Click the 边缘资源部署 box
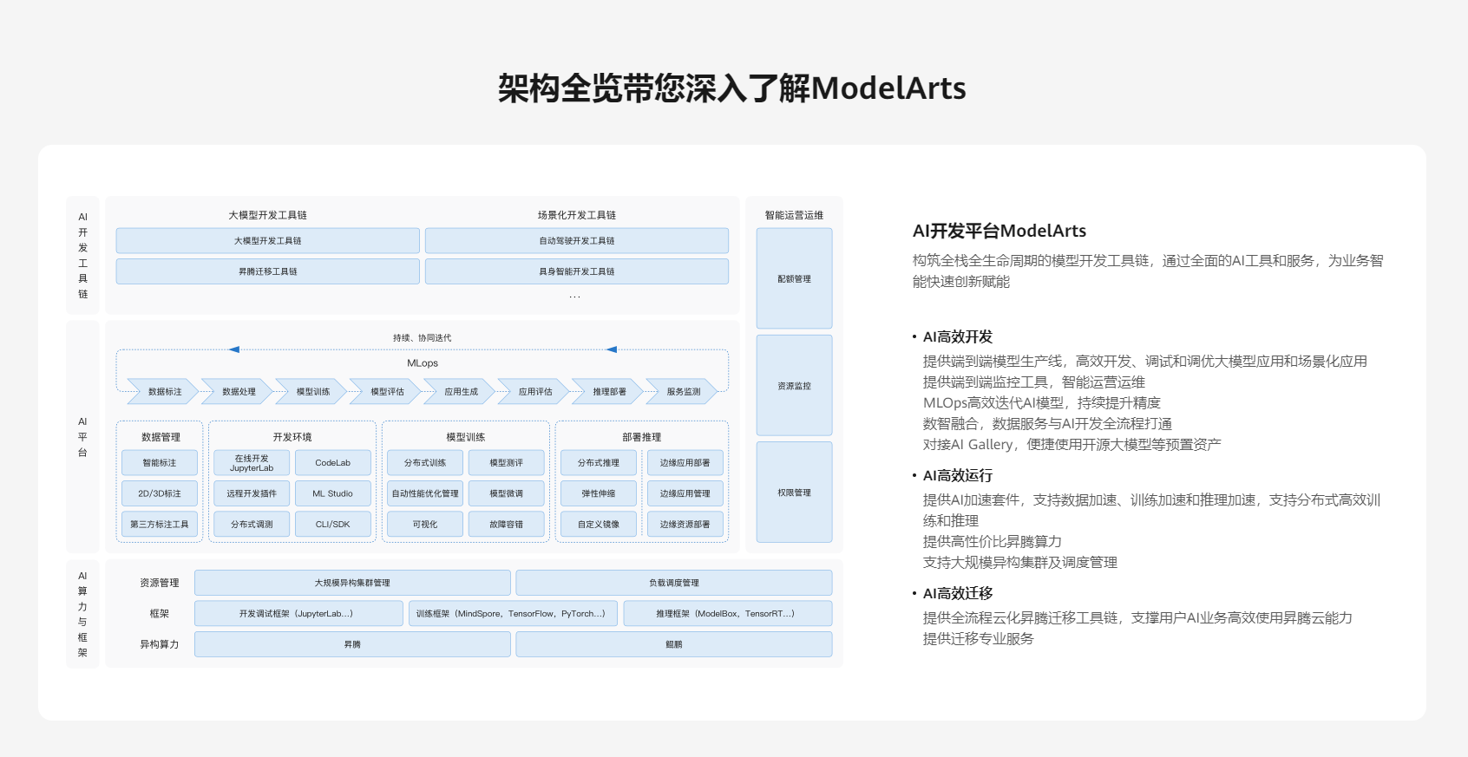 [x=685, y=524]
